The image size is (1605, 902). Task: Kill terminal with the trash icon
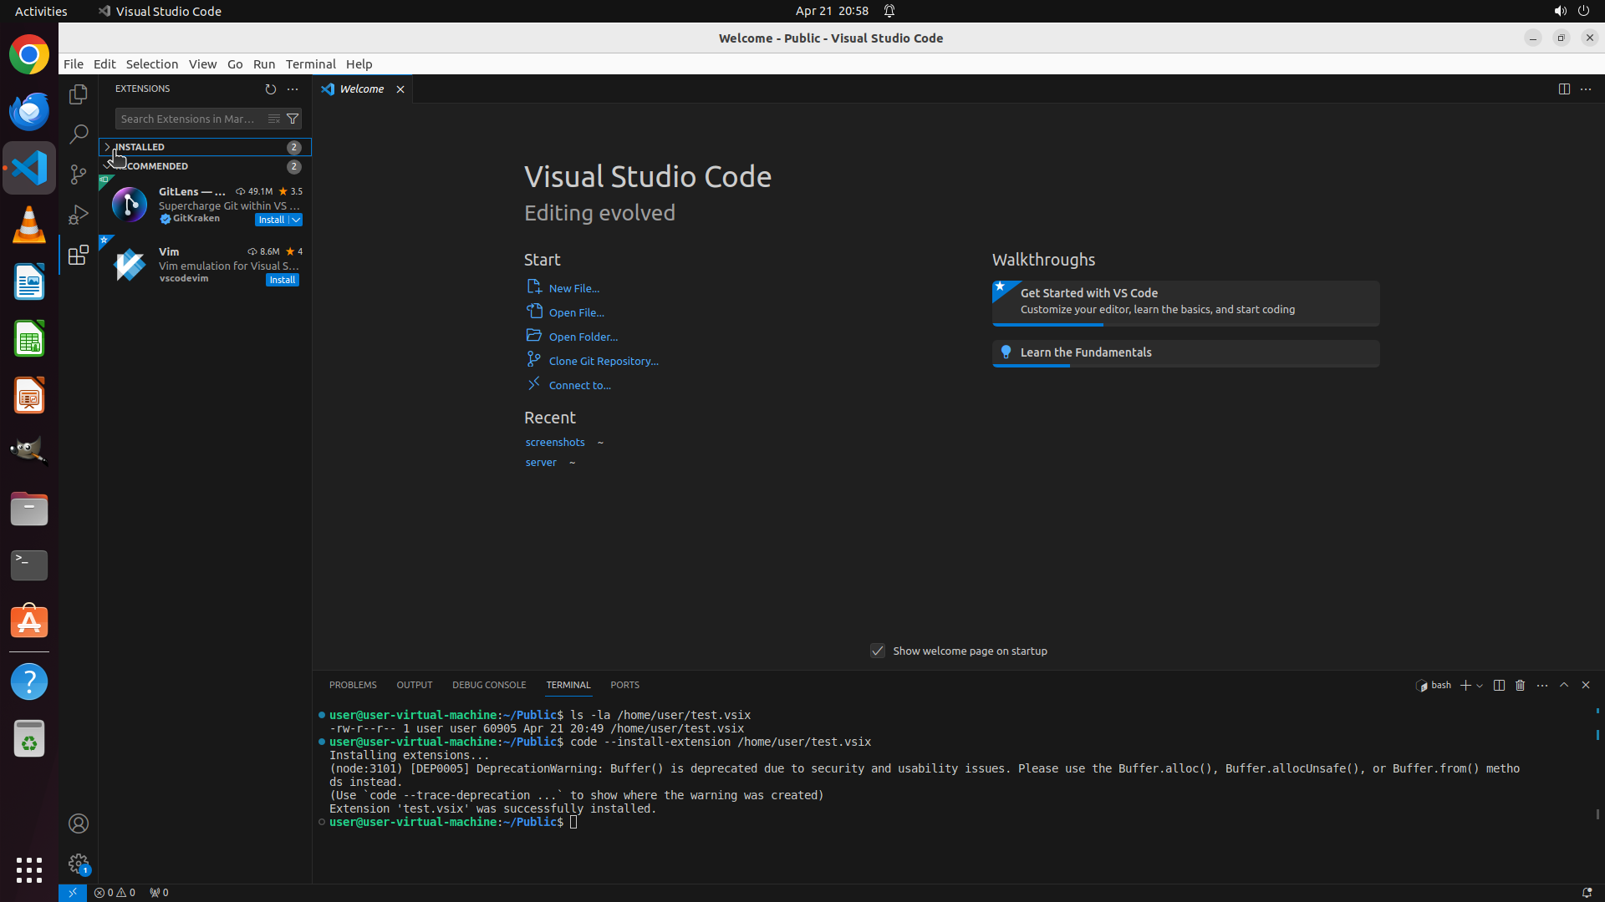1520,685
